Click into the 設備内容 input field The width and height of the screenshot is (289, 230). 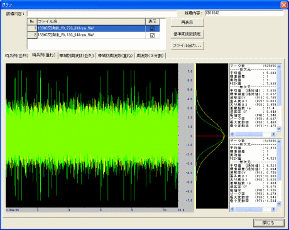[102, 14]
